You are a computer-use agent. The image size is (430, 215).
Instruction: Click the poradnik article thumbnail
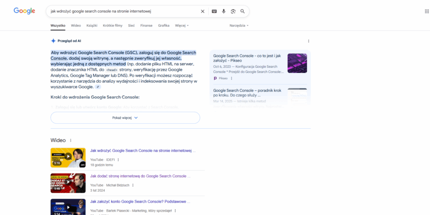(x=297, y=96)
